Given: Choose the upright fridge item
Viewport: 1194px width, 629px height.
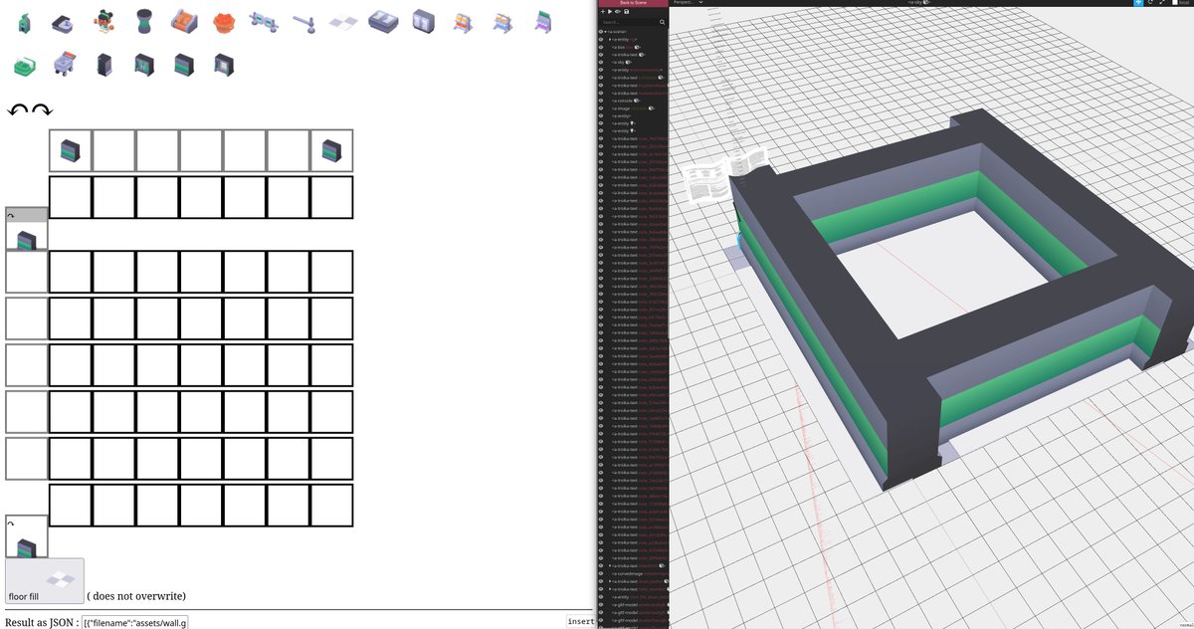Looking at the screenshot, I should point(424,20).
